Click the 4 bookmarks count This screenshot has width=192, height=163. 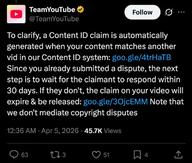click(146, 155)
